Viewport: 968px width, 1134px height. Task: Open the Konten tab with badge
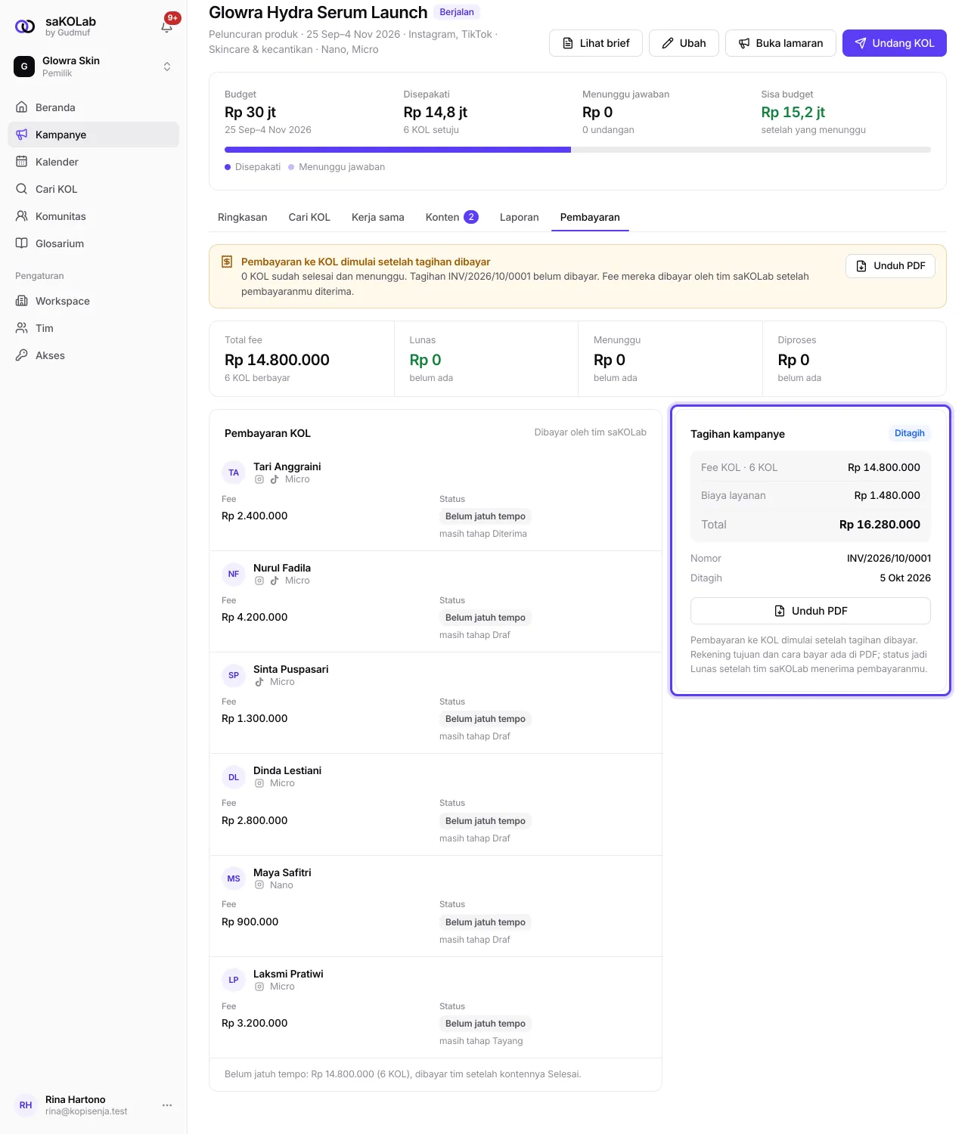coord(452,217)
